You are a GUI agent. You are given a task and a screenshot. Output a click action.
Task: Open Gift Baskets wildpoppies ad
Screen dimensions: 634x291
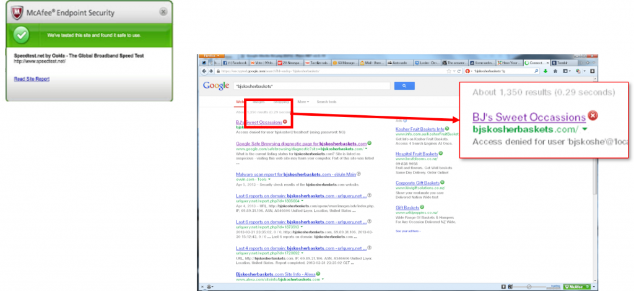[x=407, y=208]
